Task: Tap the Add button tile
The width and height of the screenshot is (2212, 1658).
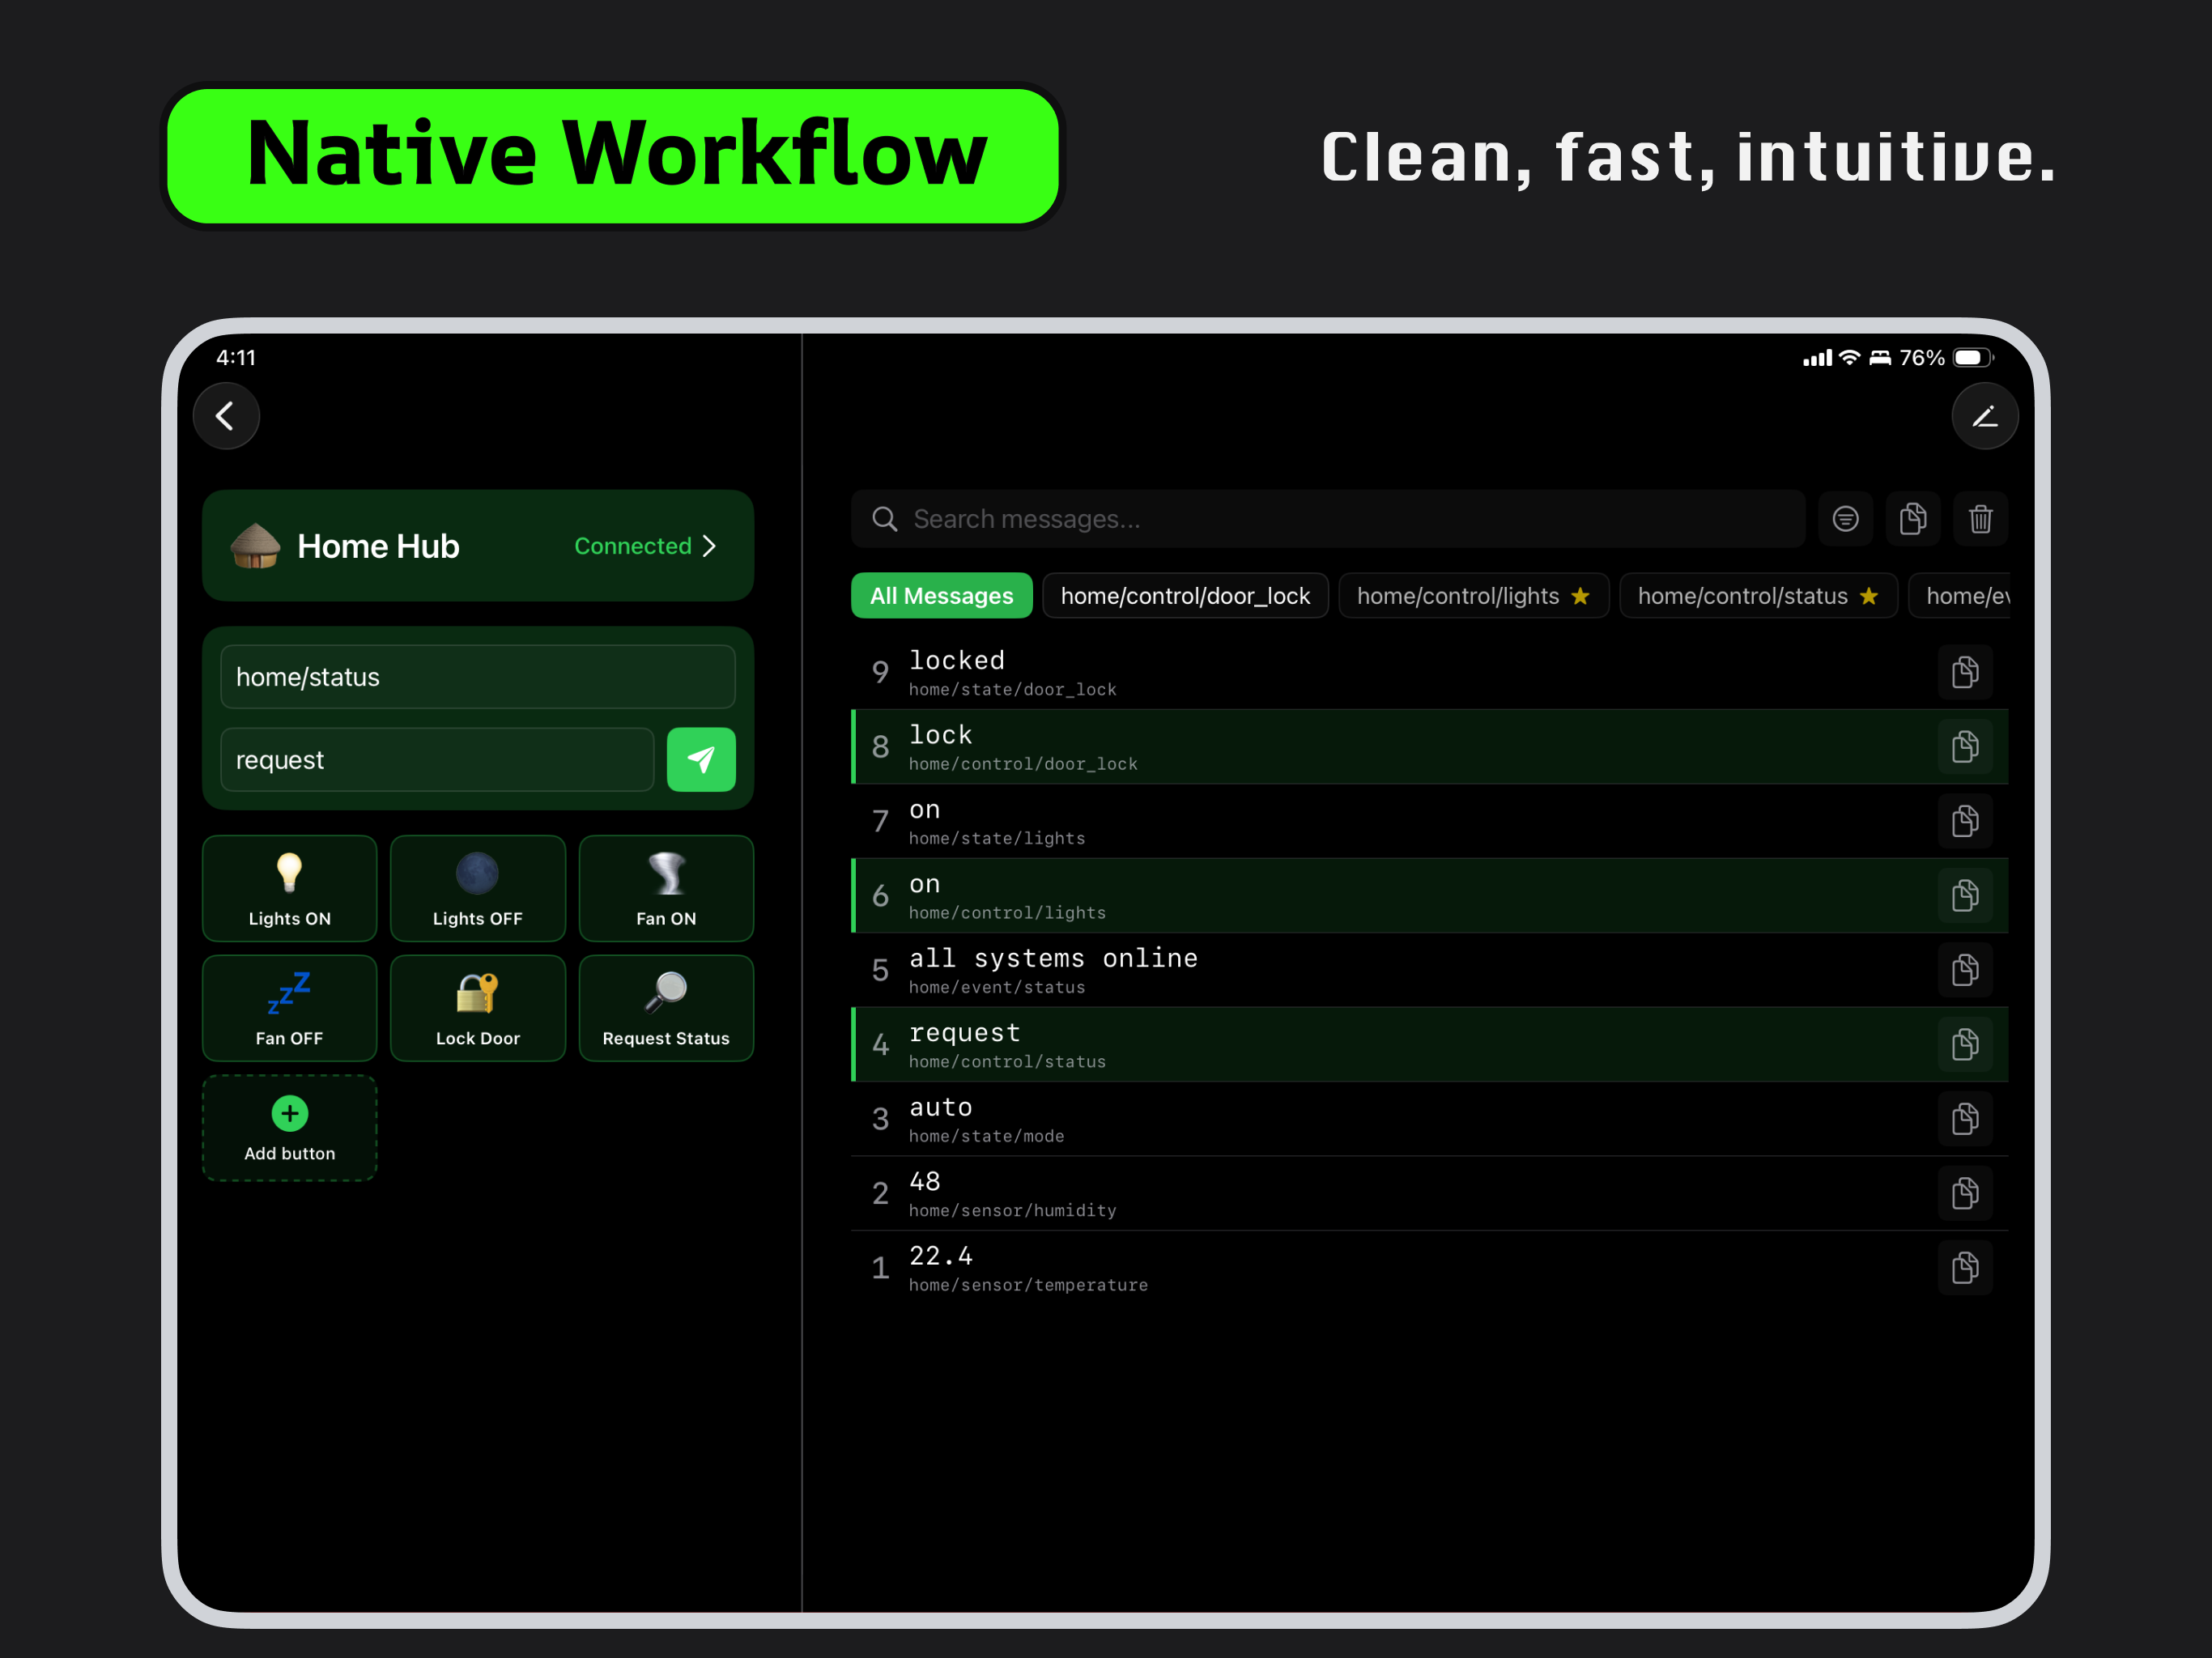Action: [x=289, y=1129]
